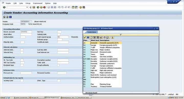Click the Find binoculars icon in main toolbar
This screenshot has height=99, width=184.
coord(52,7)
